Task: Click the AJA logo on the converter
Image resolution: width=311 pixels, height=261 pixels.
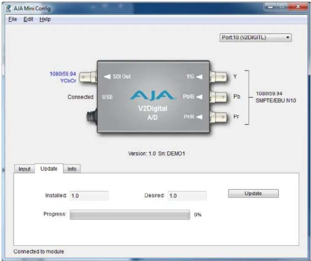Action: coord(152,95)
